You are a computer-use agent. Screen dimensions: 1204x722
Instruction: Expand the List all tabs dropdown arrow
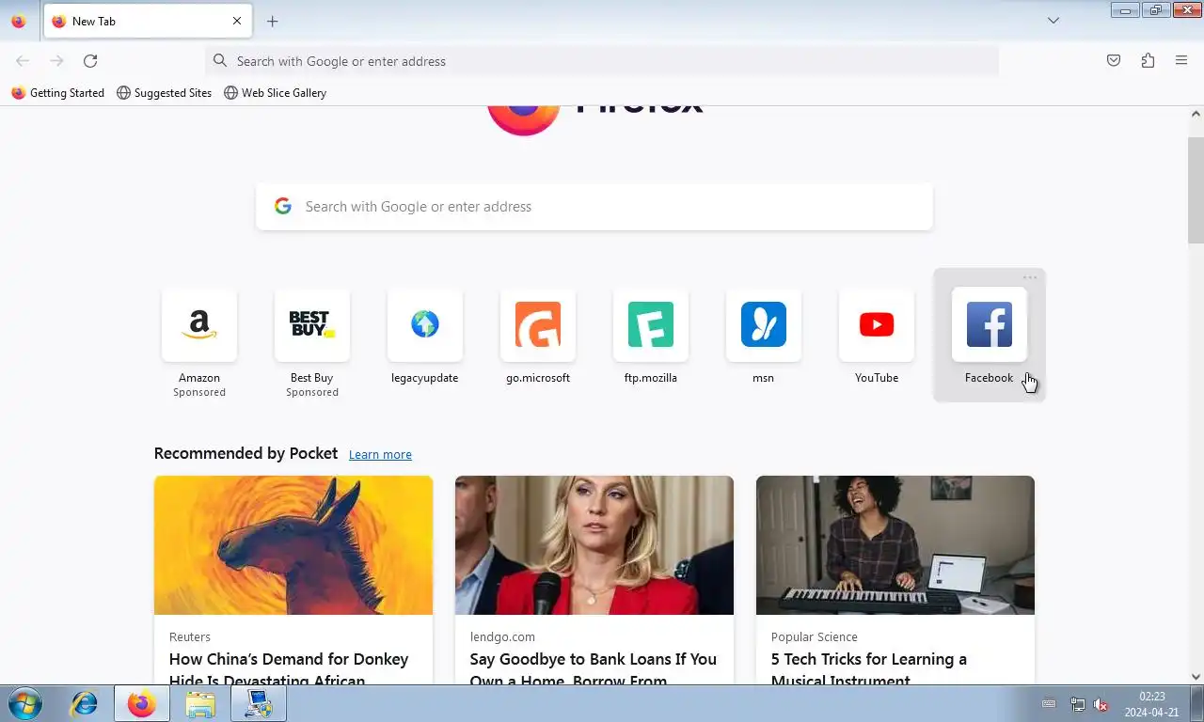pos(1053,21)
